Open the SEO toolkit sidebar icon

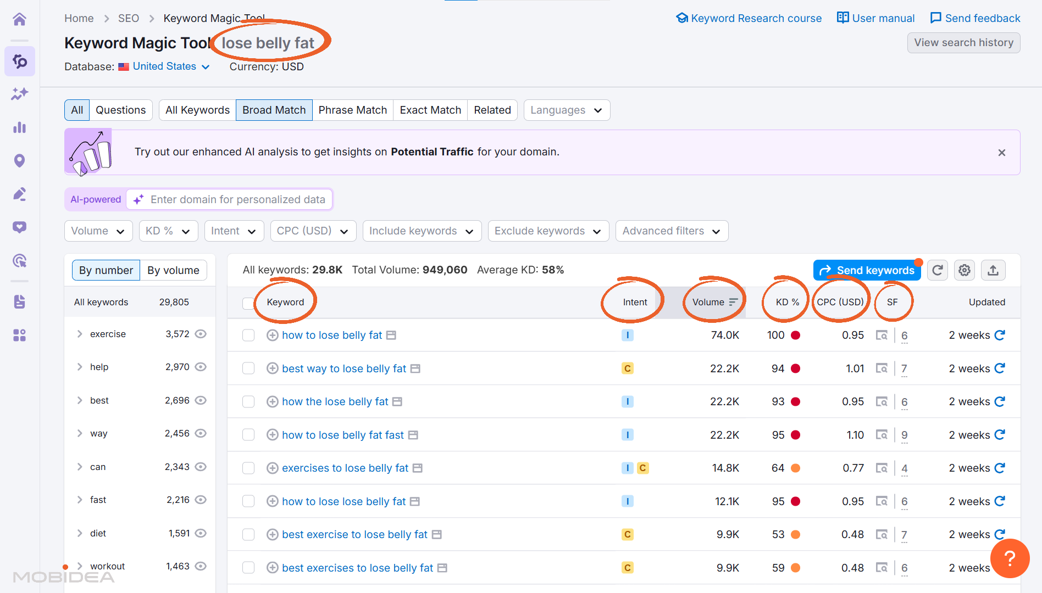tap(20, 61)
